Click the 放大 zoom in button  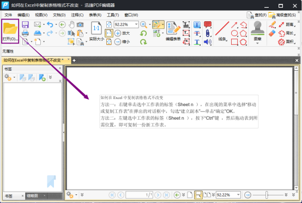[x=122, y=33]
